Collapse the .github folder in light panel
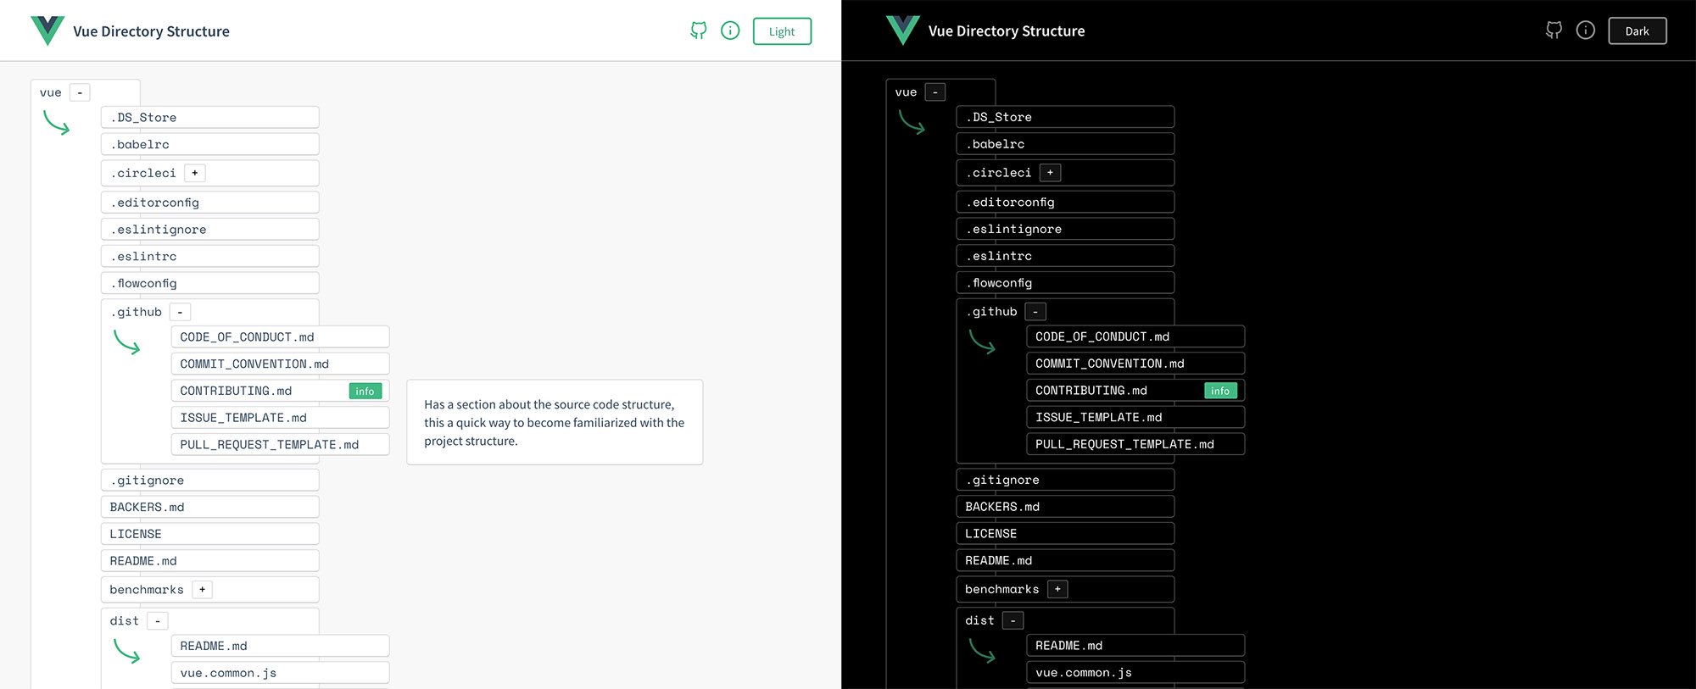The image size is (1696, 689). pyautogui.click(x=180, y=312)
